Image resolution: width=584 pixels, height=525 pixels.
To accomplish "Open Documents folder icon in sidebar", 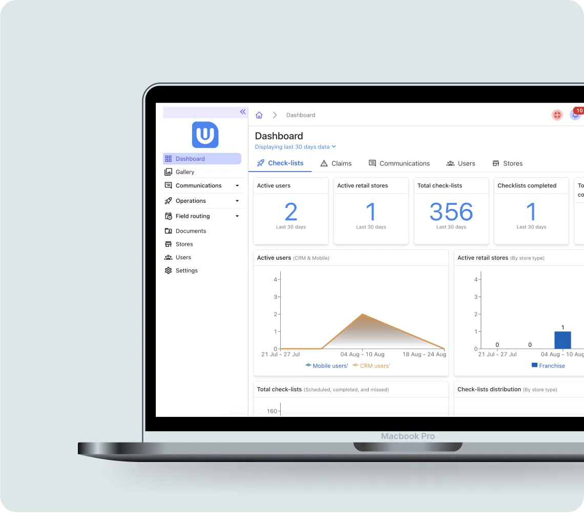I will (169, 231).
